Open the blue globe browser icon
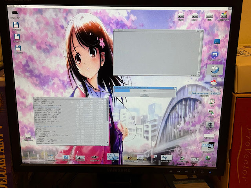This screenshot has height=188, width=251. [x=215, y=69]
